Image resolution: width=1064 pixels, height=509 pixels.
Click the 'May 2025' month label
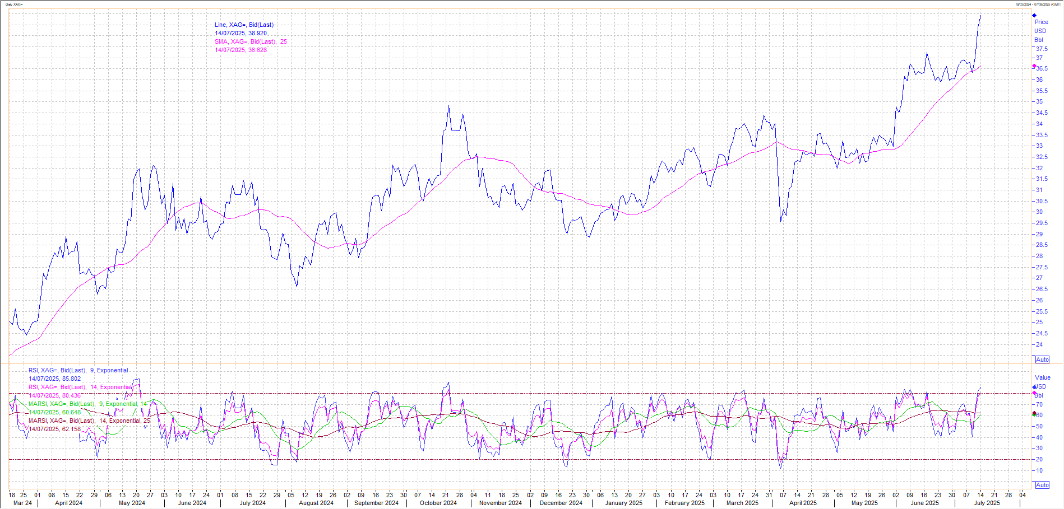click(865, 503)
